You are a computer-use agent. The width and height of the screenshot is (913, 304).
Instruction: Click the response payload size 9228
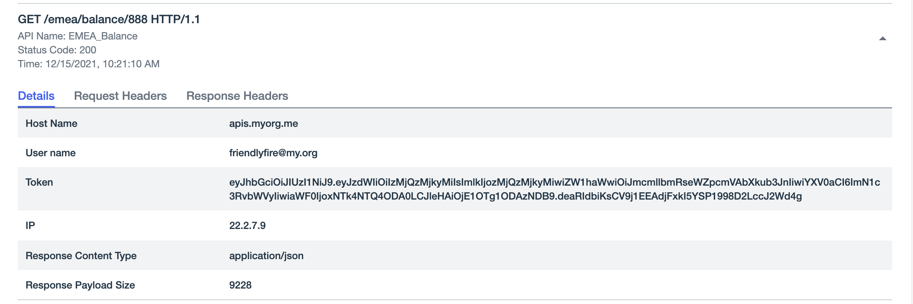tap(240, 285)
